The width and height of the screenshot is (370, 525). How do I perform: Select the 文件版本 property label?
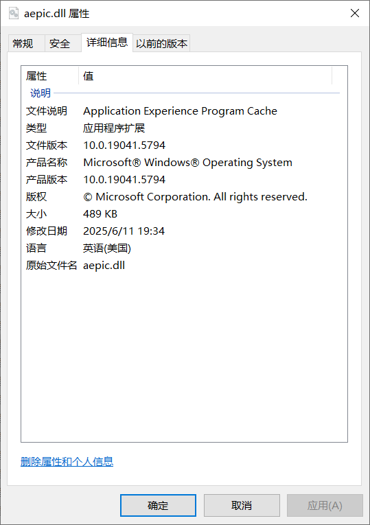click(x=47, y=145)
